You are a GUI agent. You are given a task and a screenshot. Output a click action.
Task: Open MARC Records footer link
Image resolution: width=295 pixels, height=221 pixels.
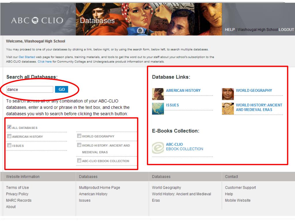tap(19, 200)
